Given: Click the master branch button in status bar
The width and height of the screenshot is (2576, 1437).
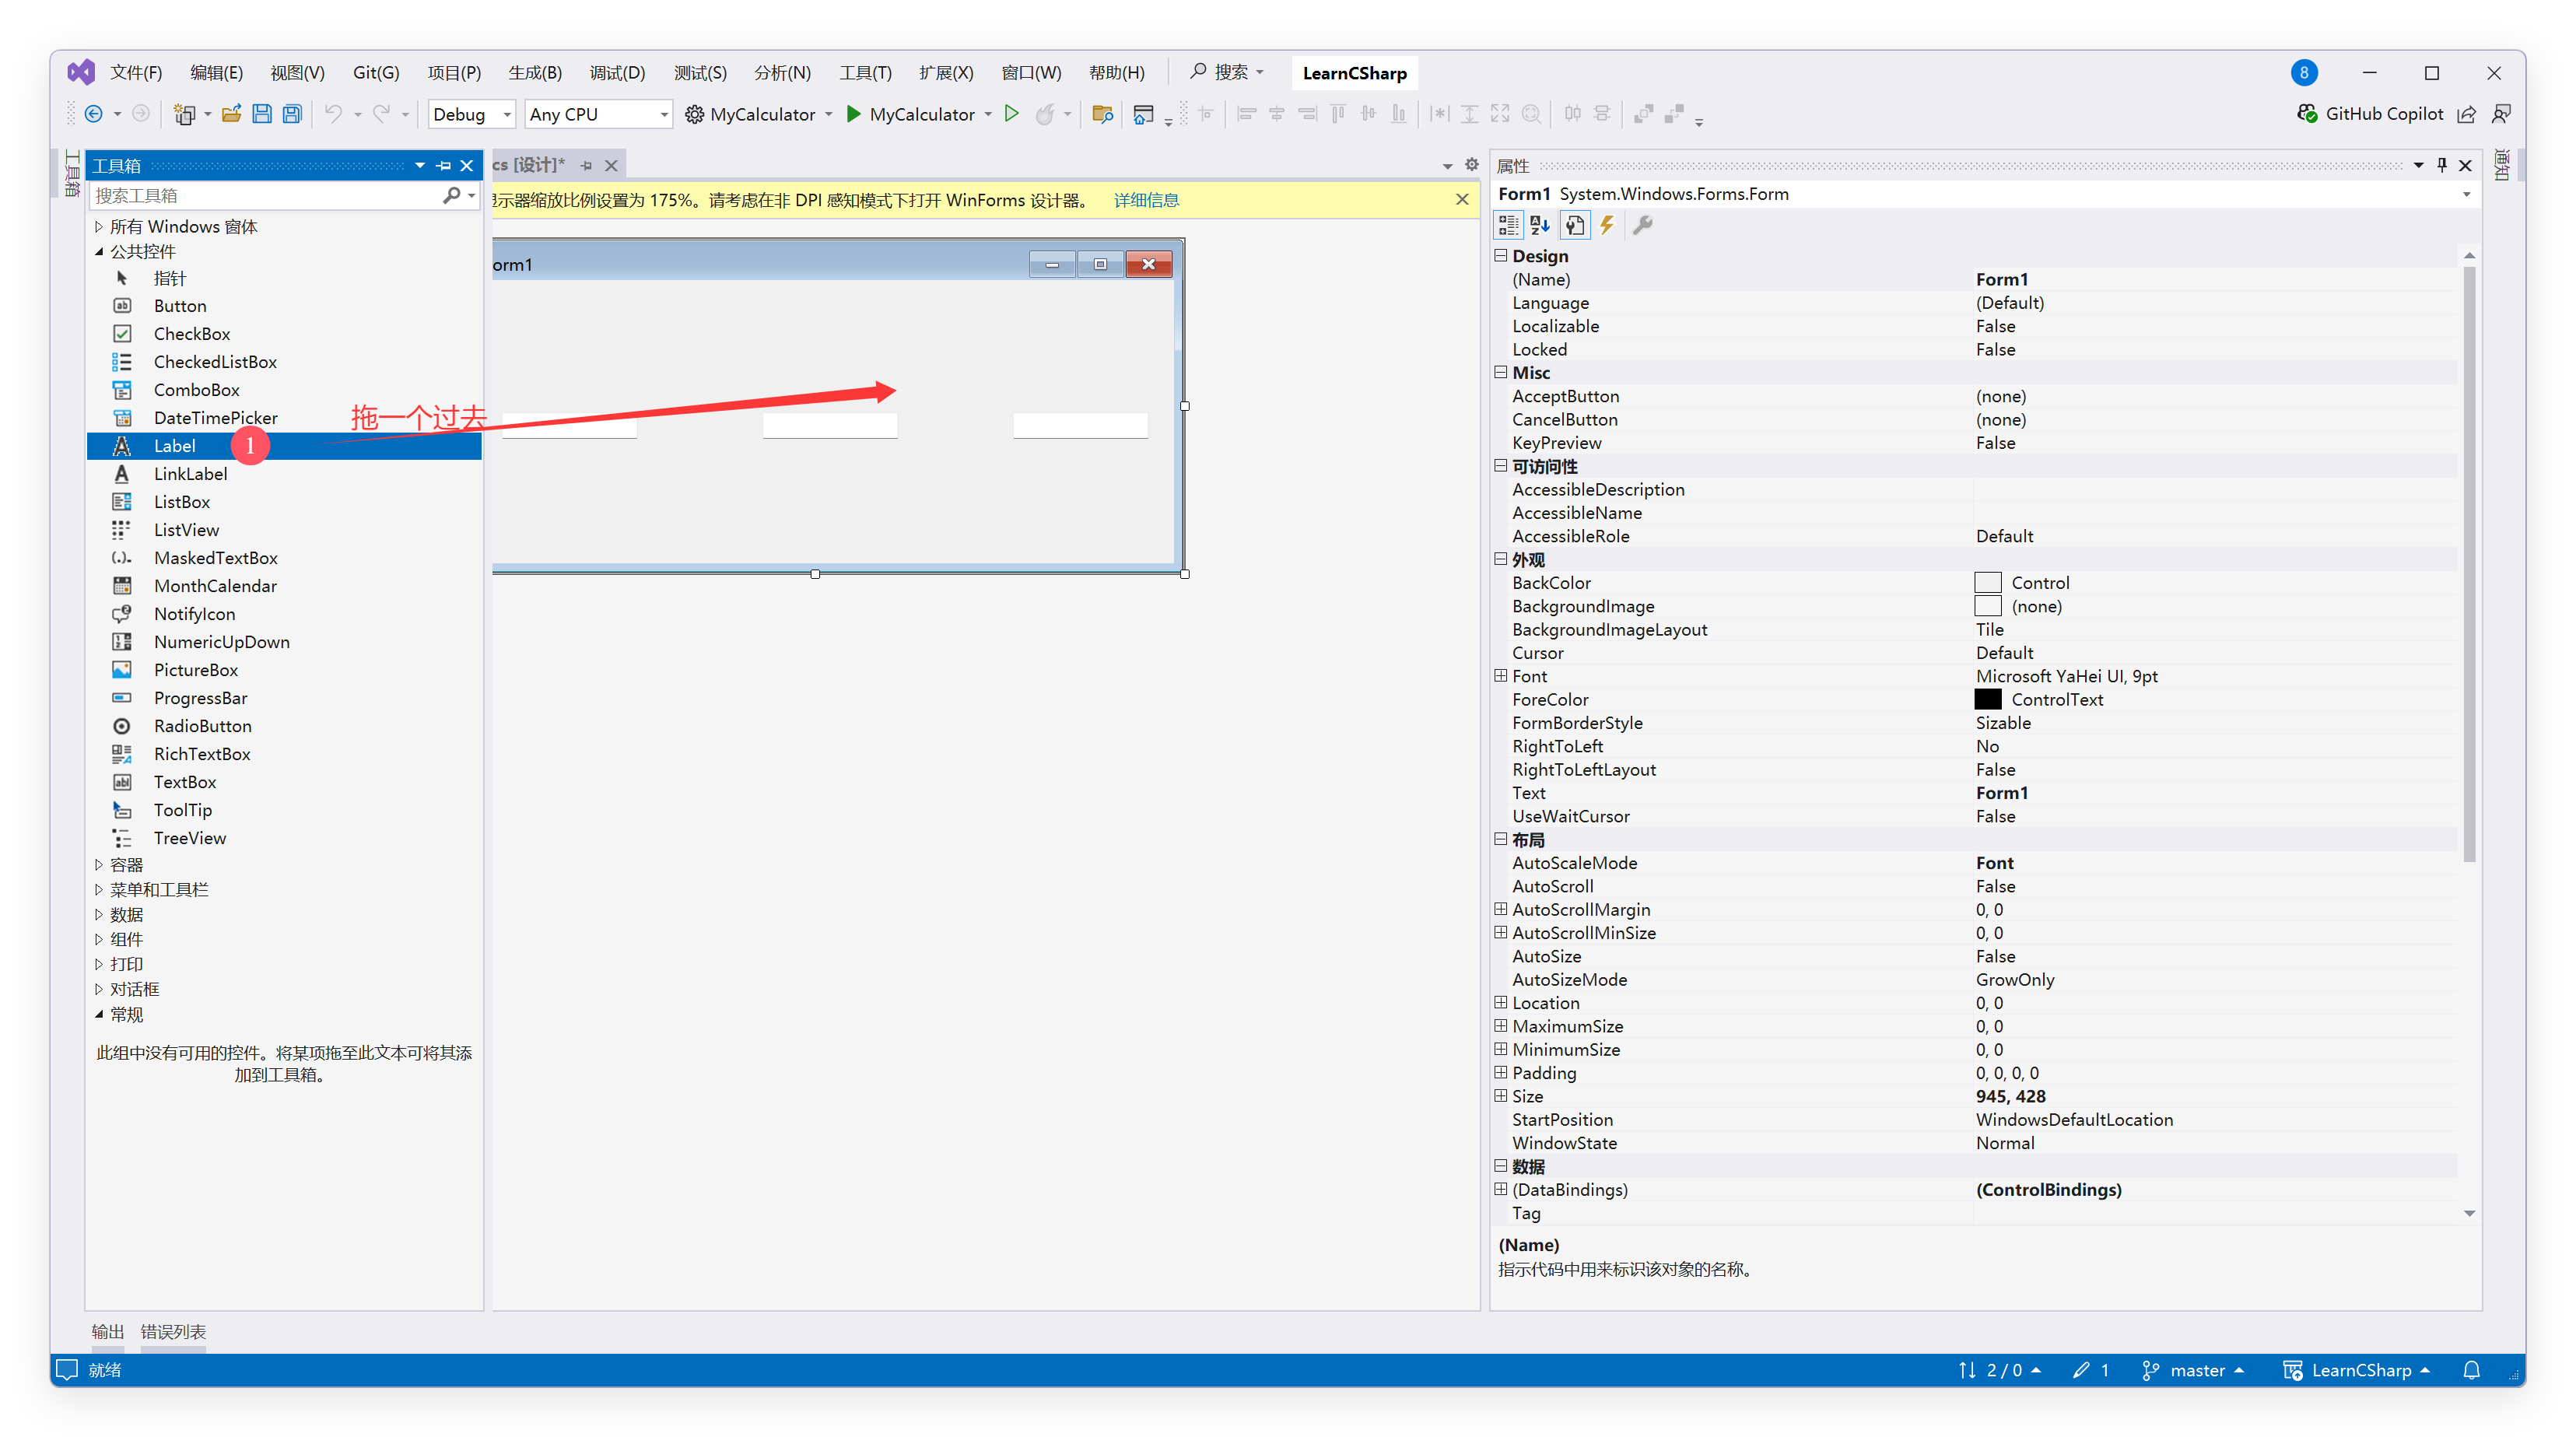Looking at the screenshot, I should (x=2193, y=1369).
